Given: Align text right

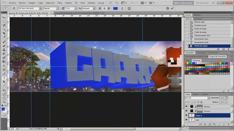Looking at the screenshot, I should click(x=109, y=8).
